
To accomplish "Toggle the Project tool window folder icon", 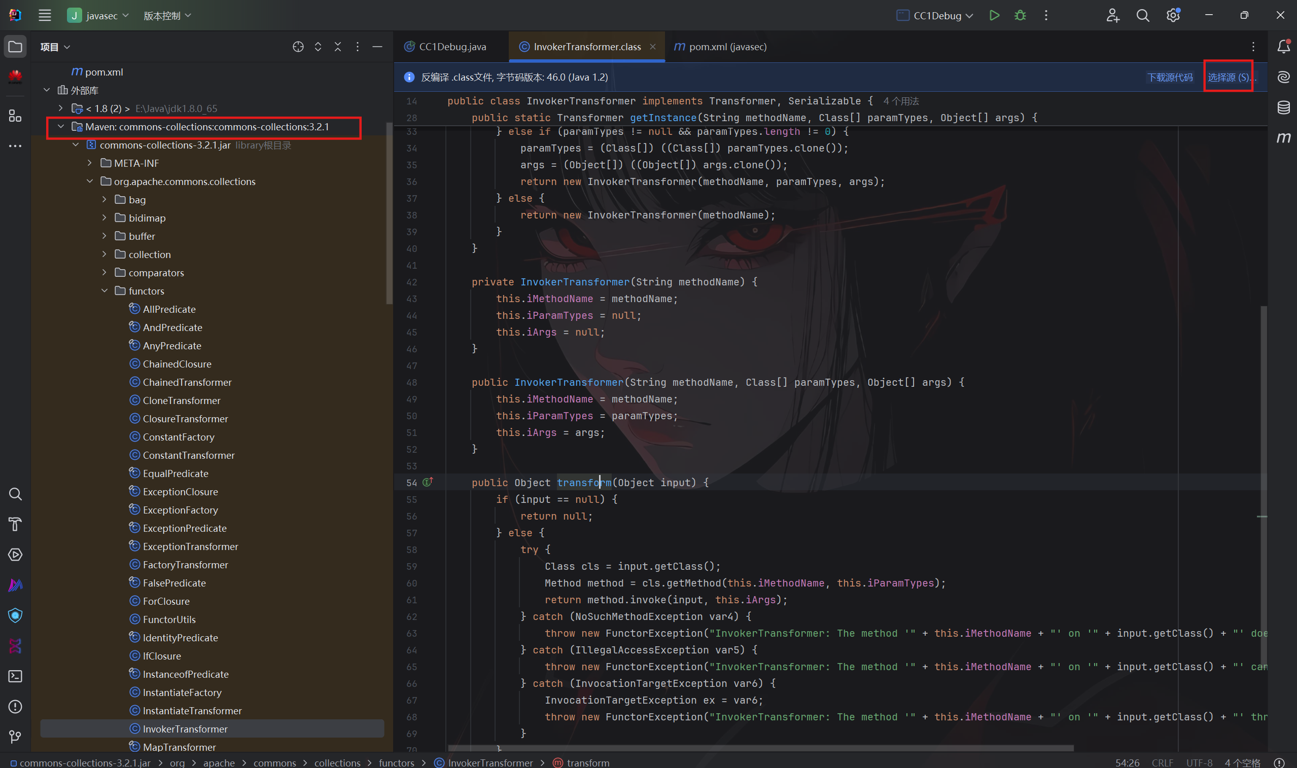I will (x=15, y=47).
